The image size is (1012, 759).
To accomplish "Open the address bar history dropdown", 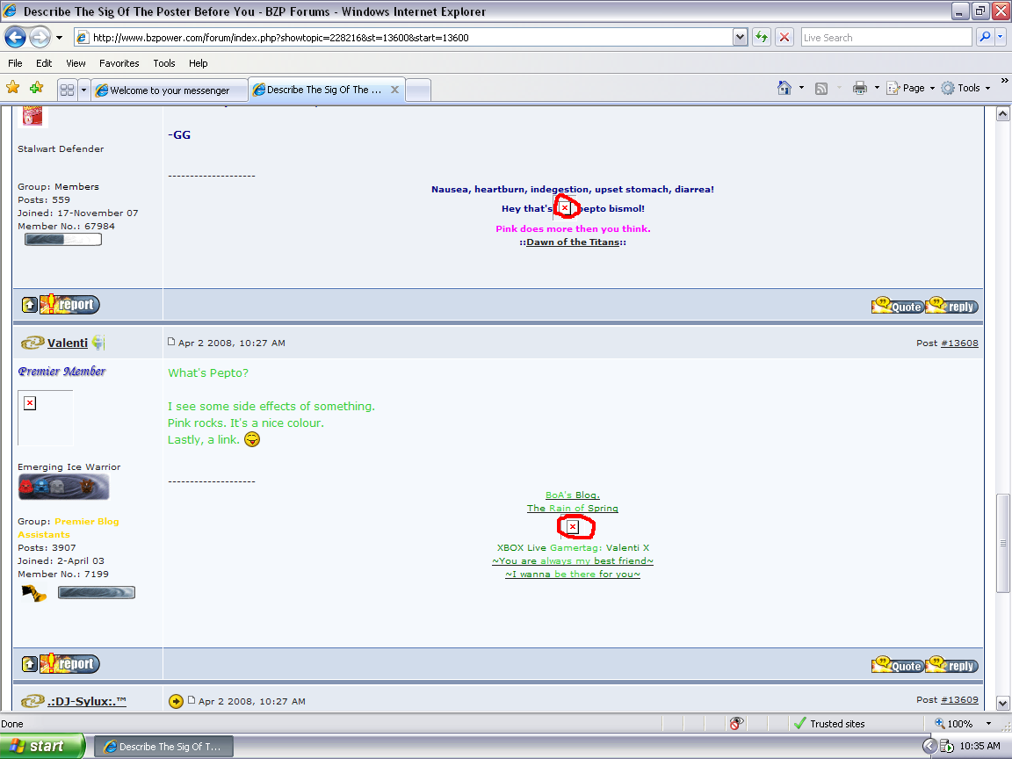I will pos(739,36).
